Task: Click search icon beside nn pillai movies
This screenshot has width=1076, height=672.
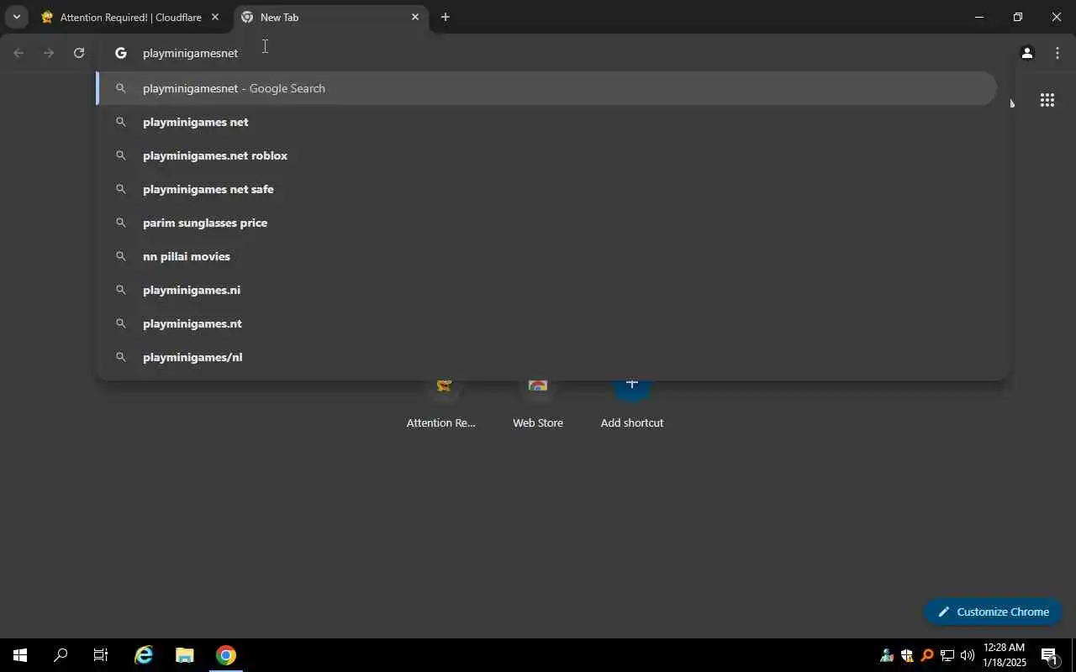Action: (x=121, y=256)
